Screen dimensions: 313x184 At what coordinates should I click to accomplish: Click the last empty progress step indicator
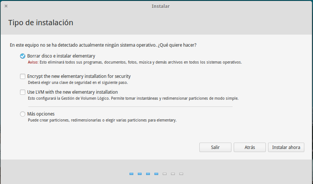(x=181, y=174)
